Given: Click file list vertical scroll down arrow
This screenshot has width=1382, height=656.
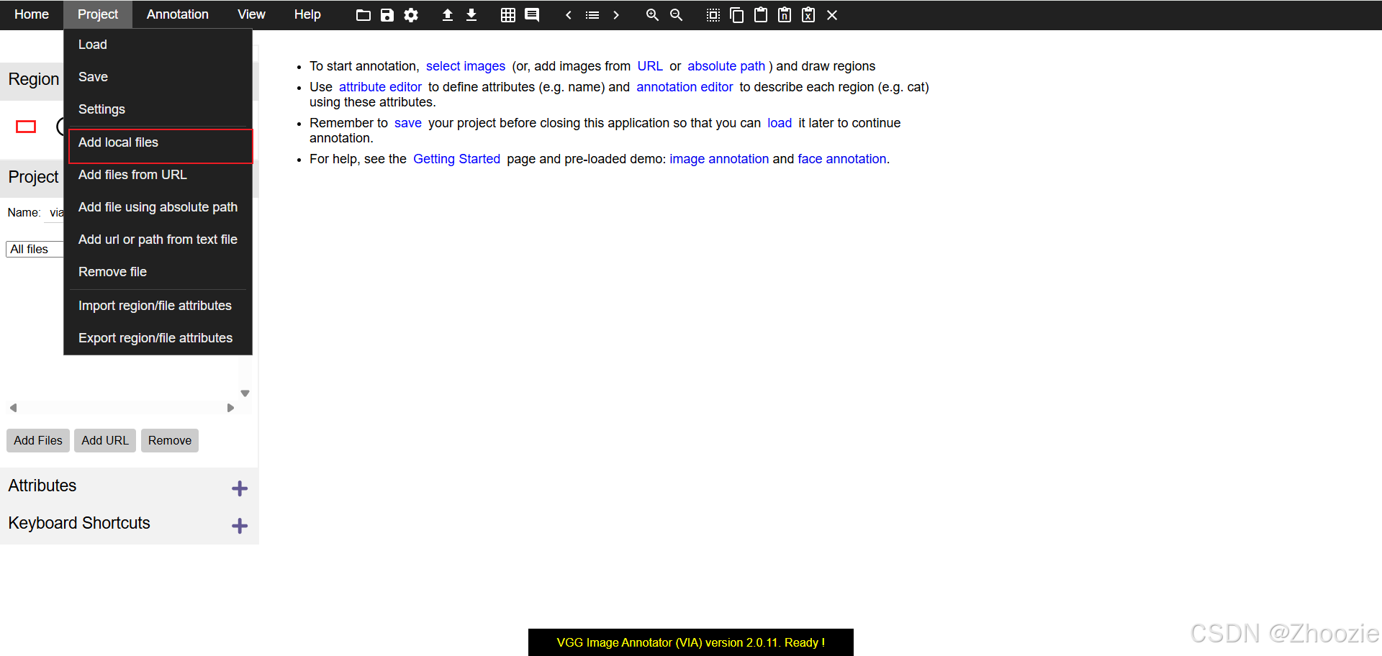Looking at the screenshot, I should tap(245, 393).
